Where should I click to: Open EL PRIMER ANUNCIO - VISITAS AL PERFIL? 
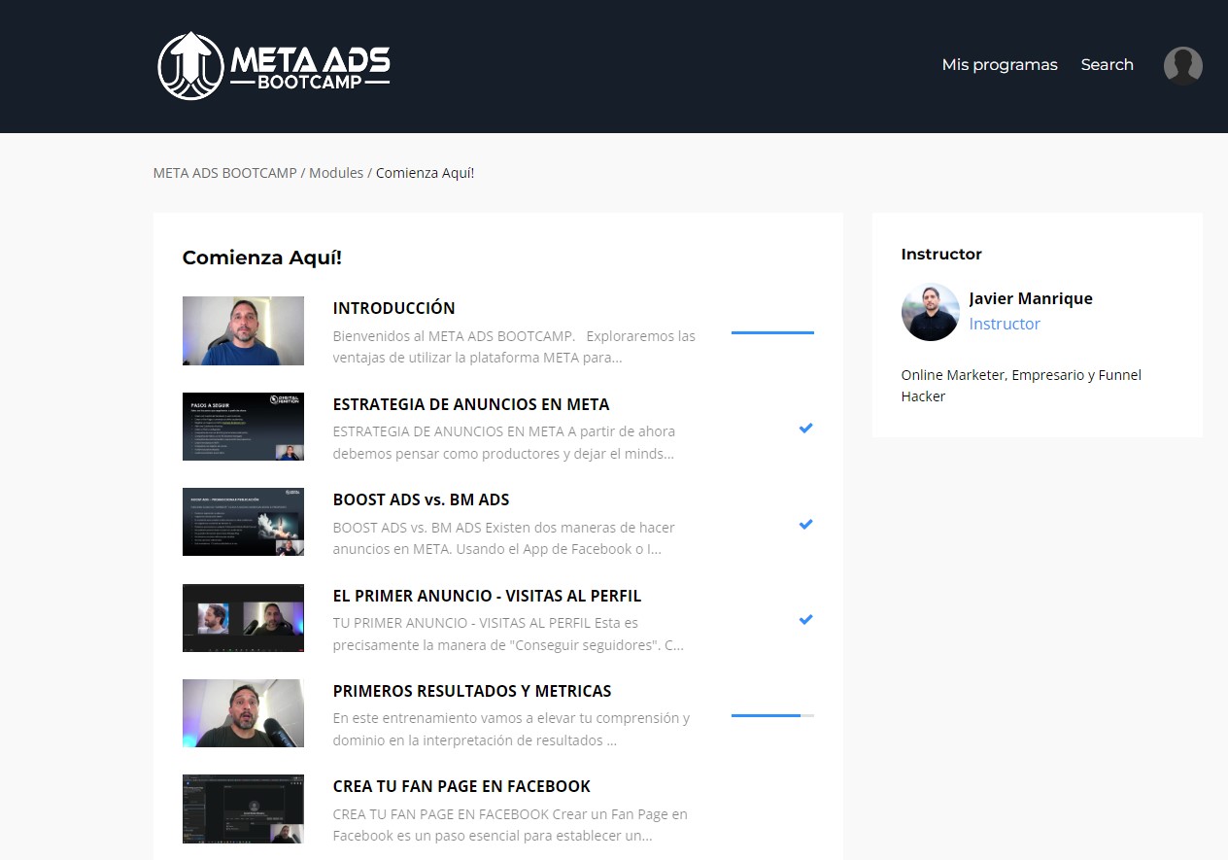488,596
